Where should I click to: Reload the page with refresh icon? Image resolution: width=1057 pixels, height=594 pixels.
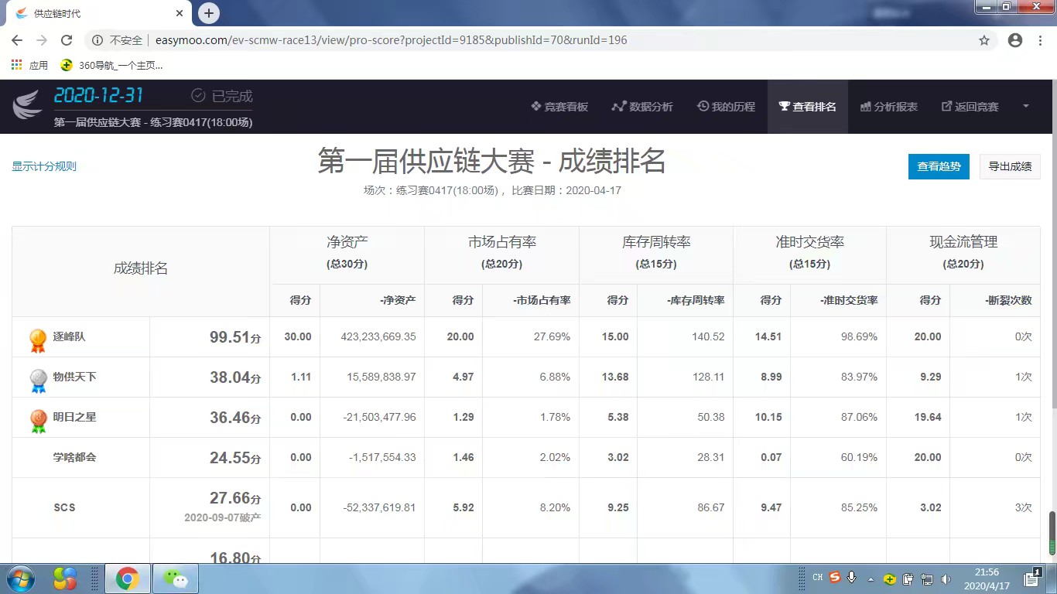click(x=67, y=40)
